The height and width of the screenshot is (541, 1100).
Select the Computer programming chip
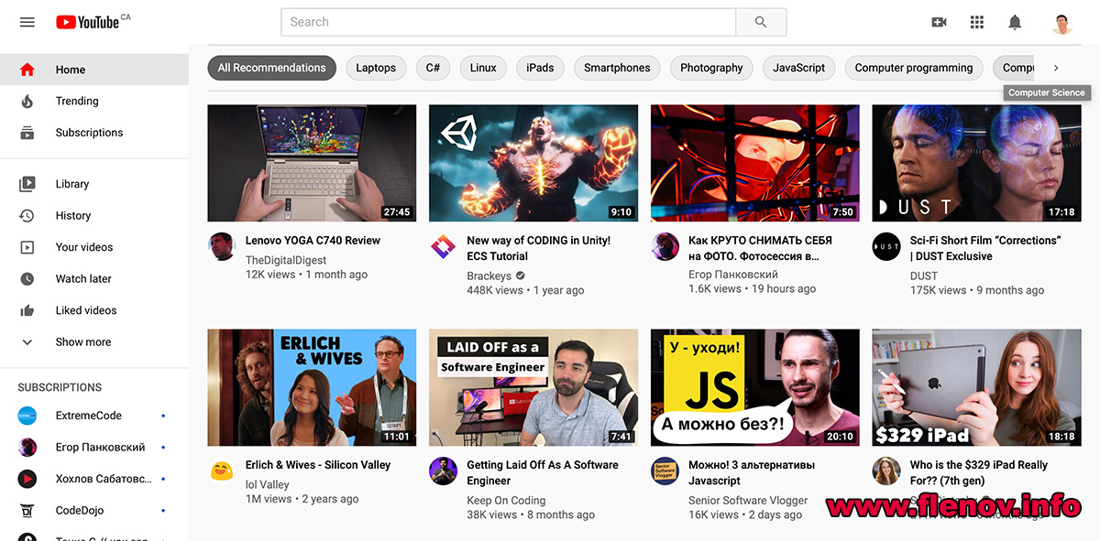pyautogui.click(x=914, y=68)
